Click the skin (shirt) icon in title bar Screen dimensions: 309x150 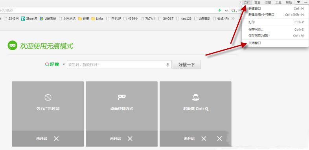pyautogui.click(x=298, y=2)
